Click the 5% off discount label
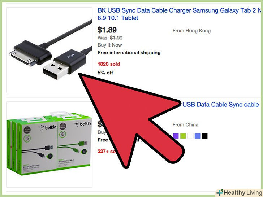 click(x=105, y=73)
